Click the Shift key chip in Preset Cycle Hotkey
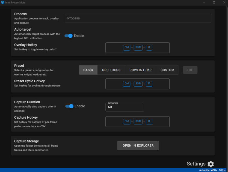This screenshot has width=228, height=172. click(138, 84)
